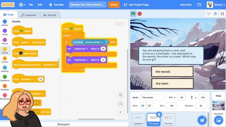Open the language globe menu
The height and width of the screenshot is (127, 226).
tap(22, 5)
